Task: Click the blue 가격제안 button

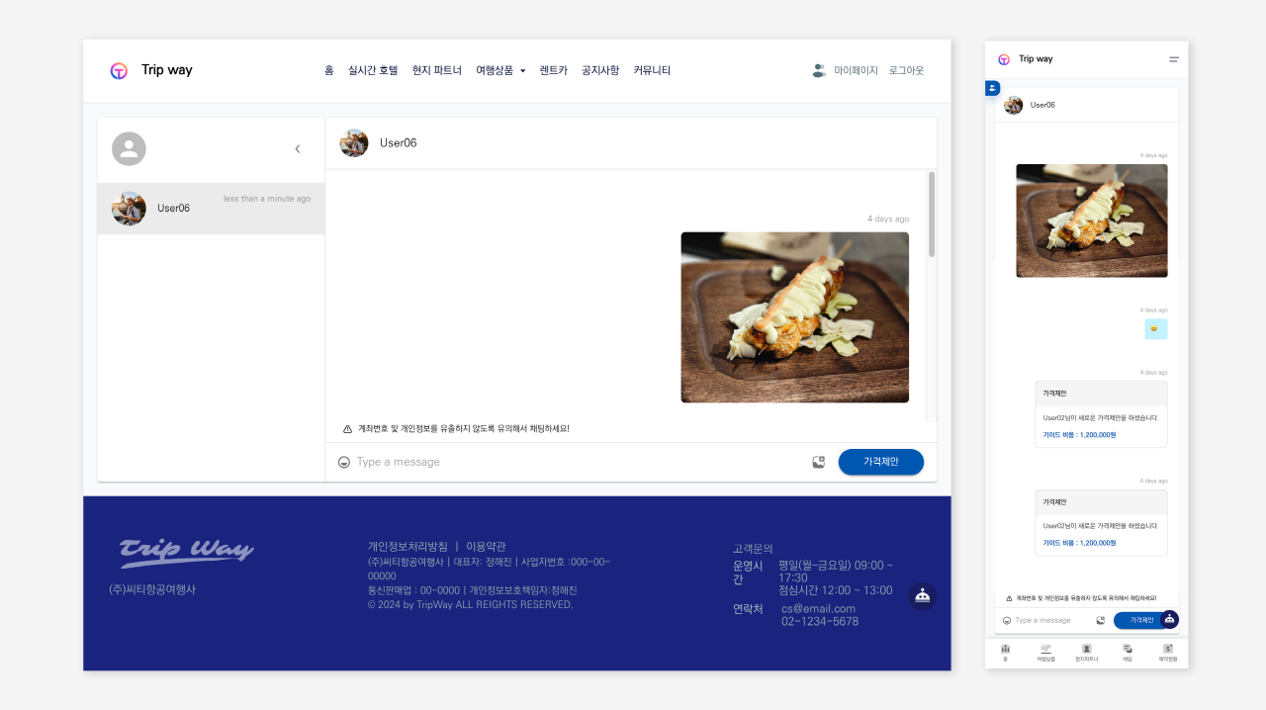Action: (x=880, y=462)
